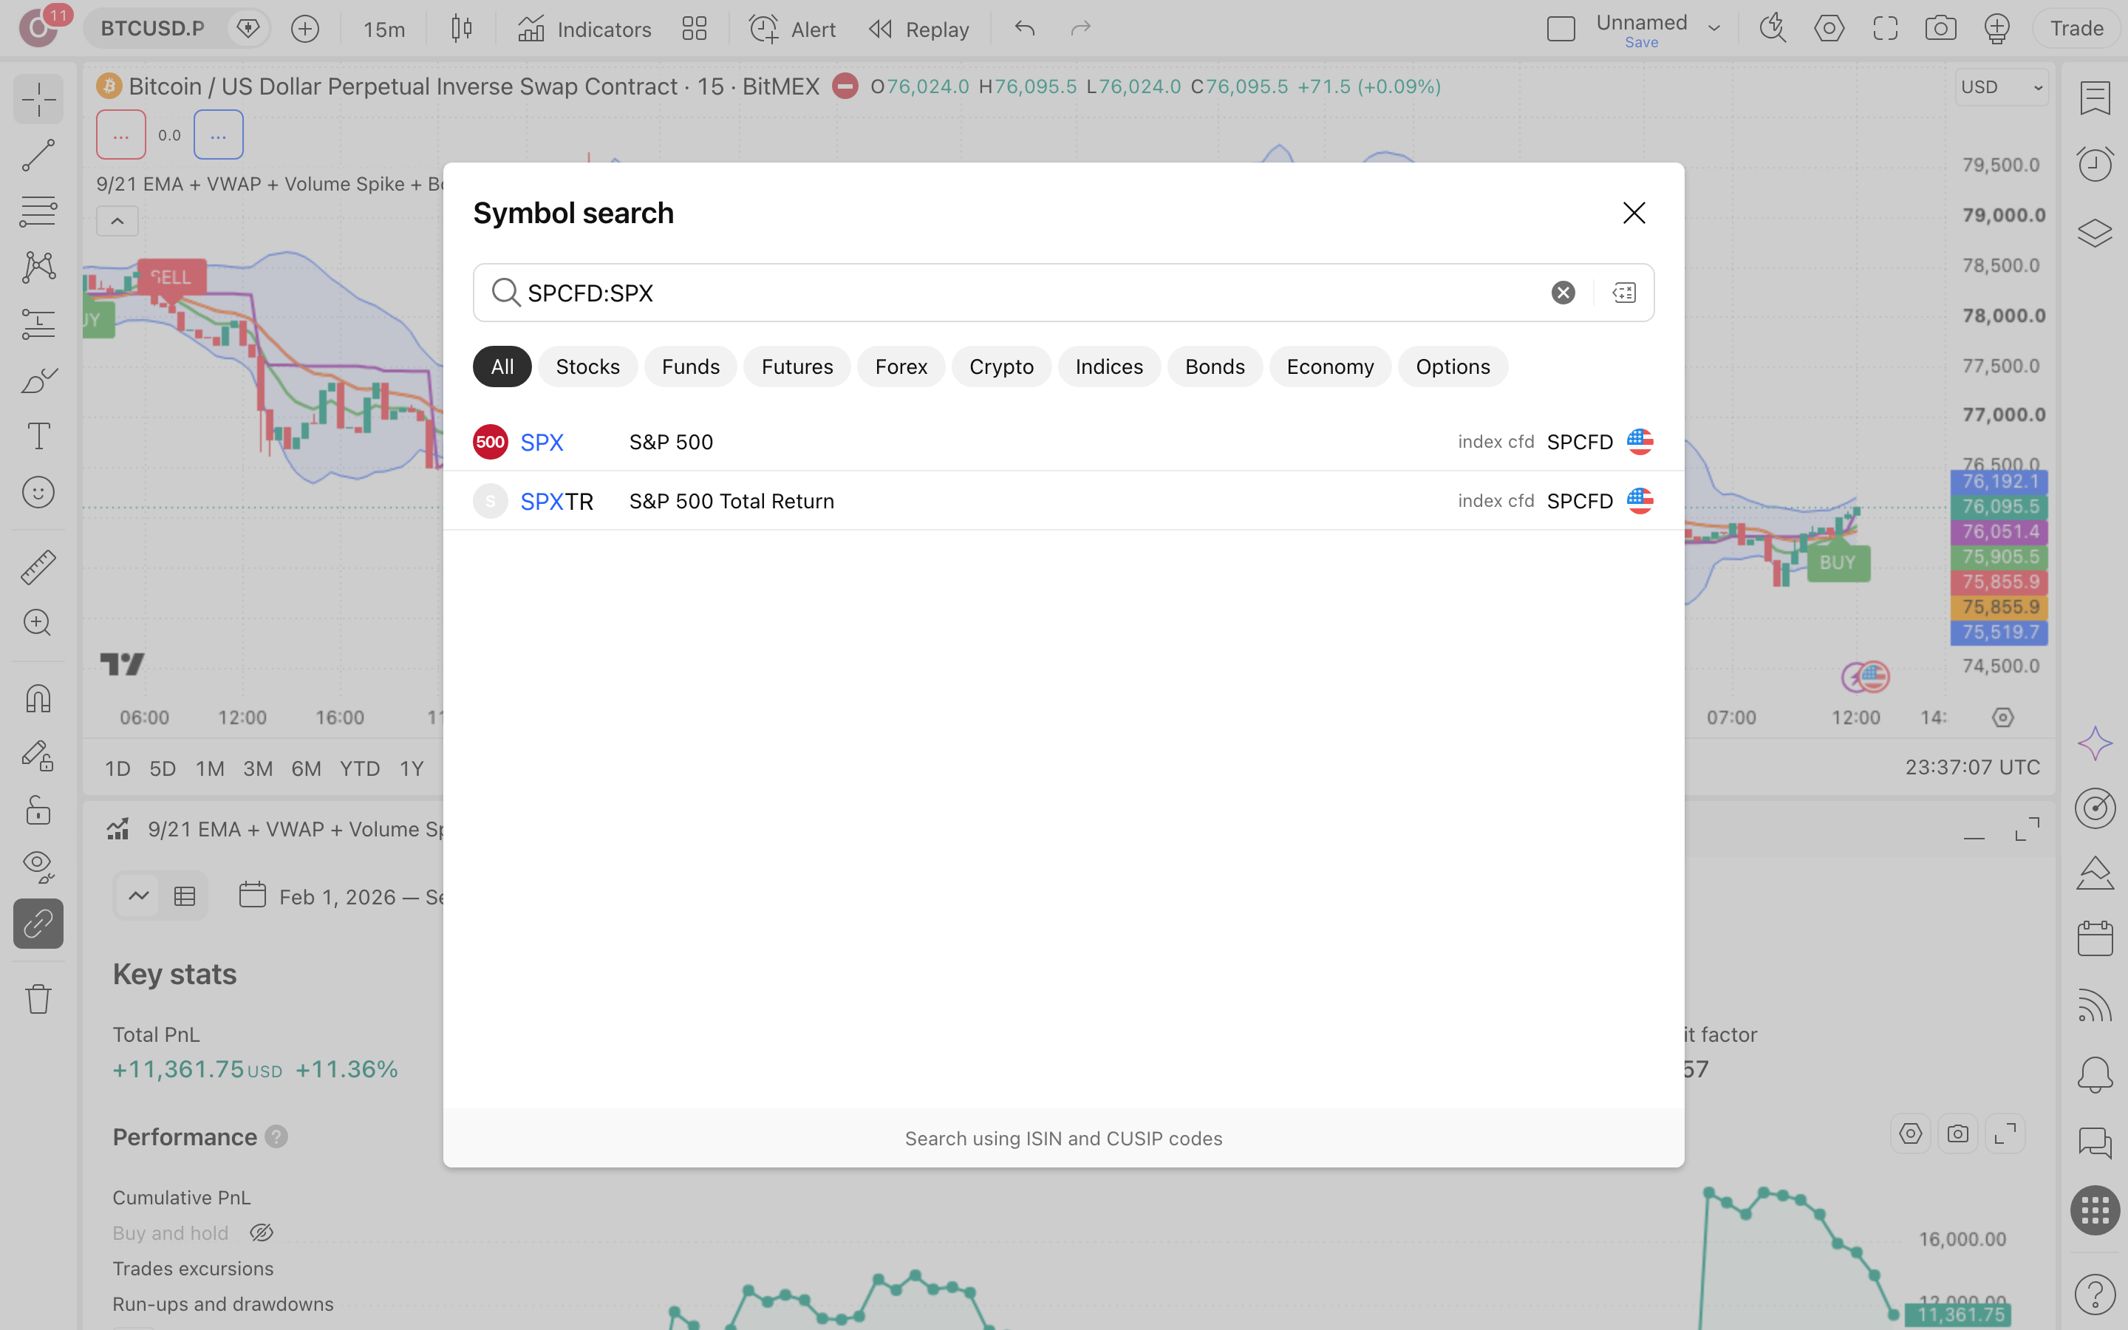2128x1330 pixels.
Task: Filter results by Futures
Action: (797, 366)
